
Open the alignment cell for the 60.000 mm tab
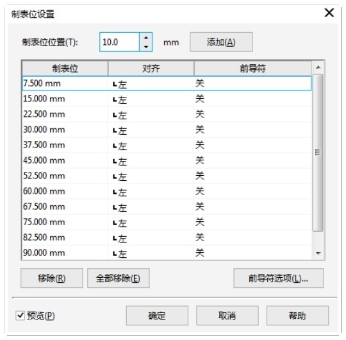[x=151, y=191]
